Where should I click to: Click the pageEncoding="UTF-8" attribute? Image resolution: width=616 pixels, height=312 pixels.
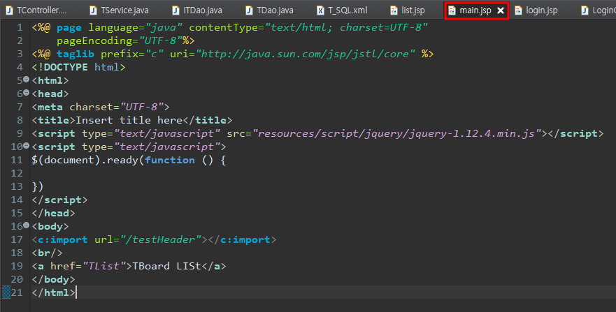pyautogui.click(x=120, y=40)
